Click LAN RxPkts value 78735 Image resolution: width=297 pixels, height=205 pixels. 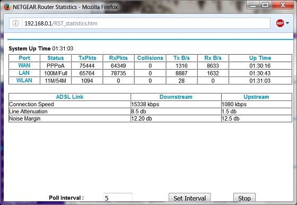tap(118, 73)
